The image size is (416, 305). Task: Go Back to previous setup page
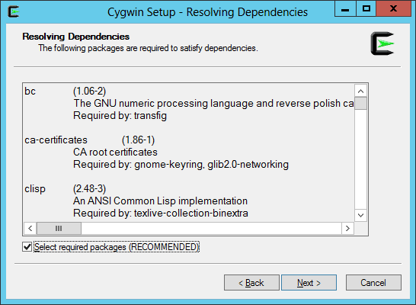click(251, 283)
